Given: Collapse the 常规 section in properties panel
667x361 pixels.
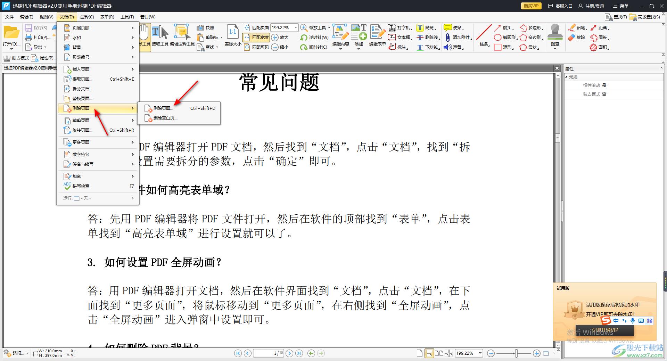Looking at the screenshot, I should click(x=567, y=77).
